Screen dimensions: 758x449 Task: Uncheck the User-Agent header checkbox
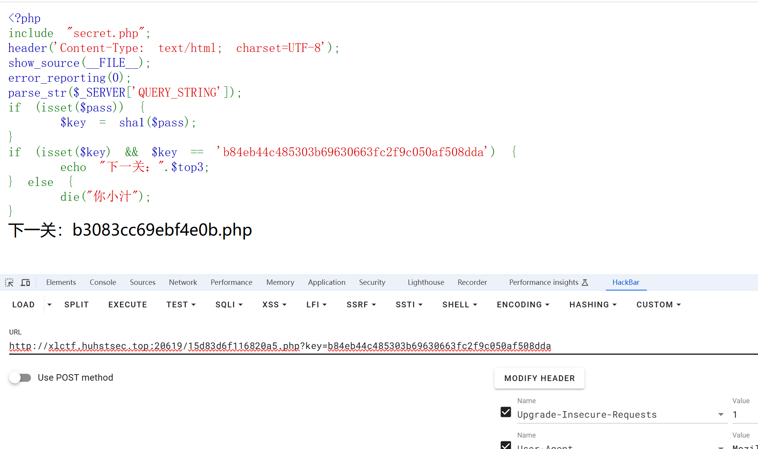tap(506, 445)
